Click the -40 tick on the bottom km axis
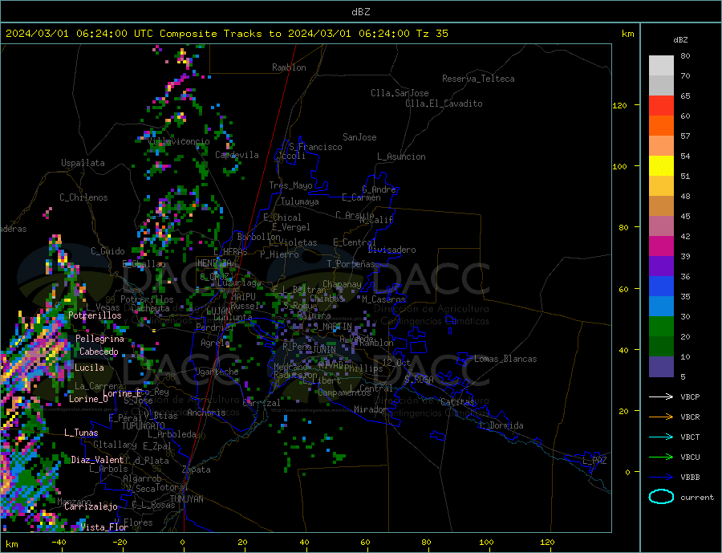This screenshot has width=722, height=553. (x=59, y=543)
